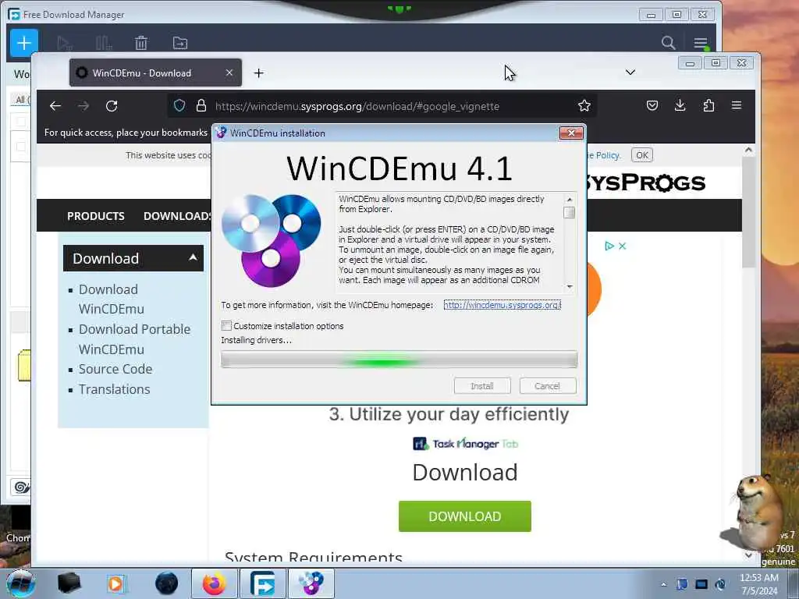The width and height of the screenshot is (799, 599).
Task: Close the WinCDEmu installation dialog
Action: (x=570, y=133)
